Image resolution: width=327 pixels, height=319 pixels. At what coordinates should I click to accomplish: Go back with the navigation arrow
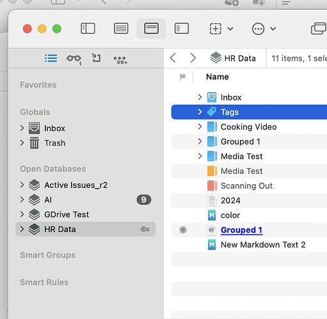[x=173, y=58]
